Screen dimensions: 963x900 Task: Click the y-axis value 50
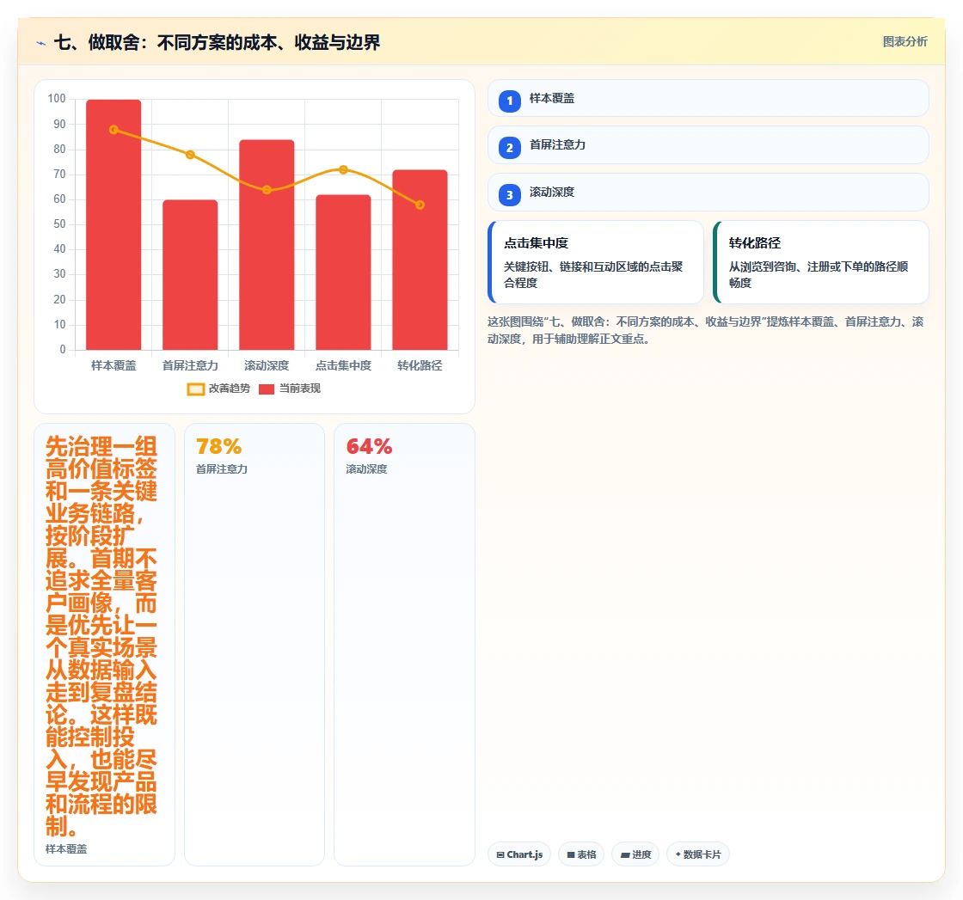tap(59, 224)
